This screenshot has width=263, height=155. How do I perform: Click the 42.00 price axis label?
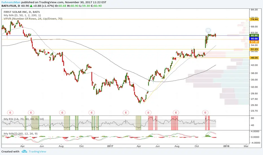pos(254,65)
